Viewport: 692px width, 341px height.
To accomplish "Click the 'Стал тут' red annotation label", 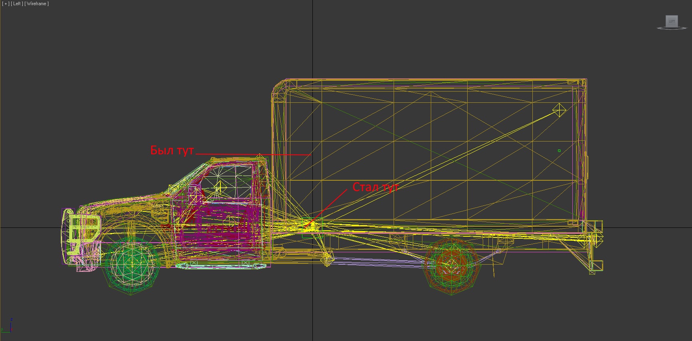I will pos(375,187).
